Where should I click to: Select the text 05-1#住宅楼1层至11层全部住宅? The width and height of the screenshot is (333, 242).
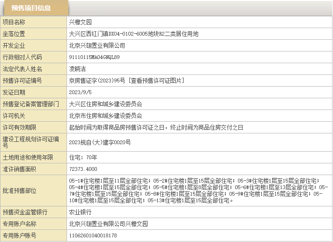108,181
